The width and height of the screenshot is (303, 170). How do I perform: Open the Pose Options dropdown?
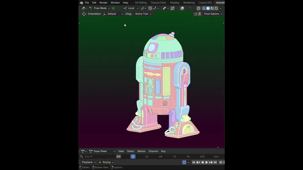click(213, 14)
